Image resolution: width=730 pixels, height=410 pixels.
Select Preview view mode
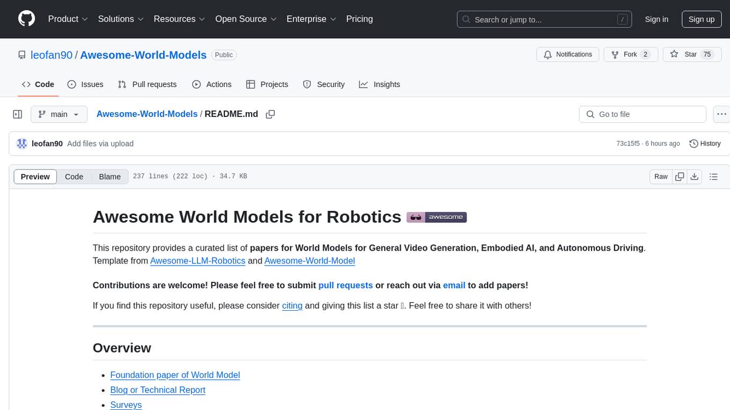point(35,177)
